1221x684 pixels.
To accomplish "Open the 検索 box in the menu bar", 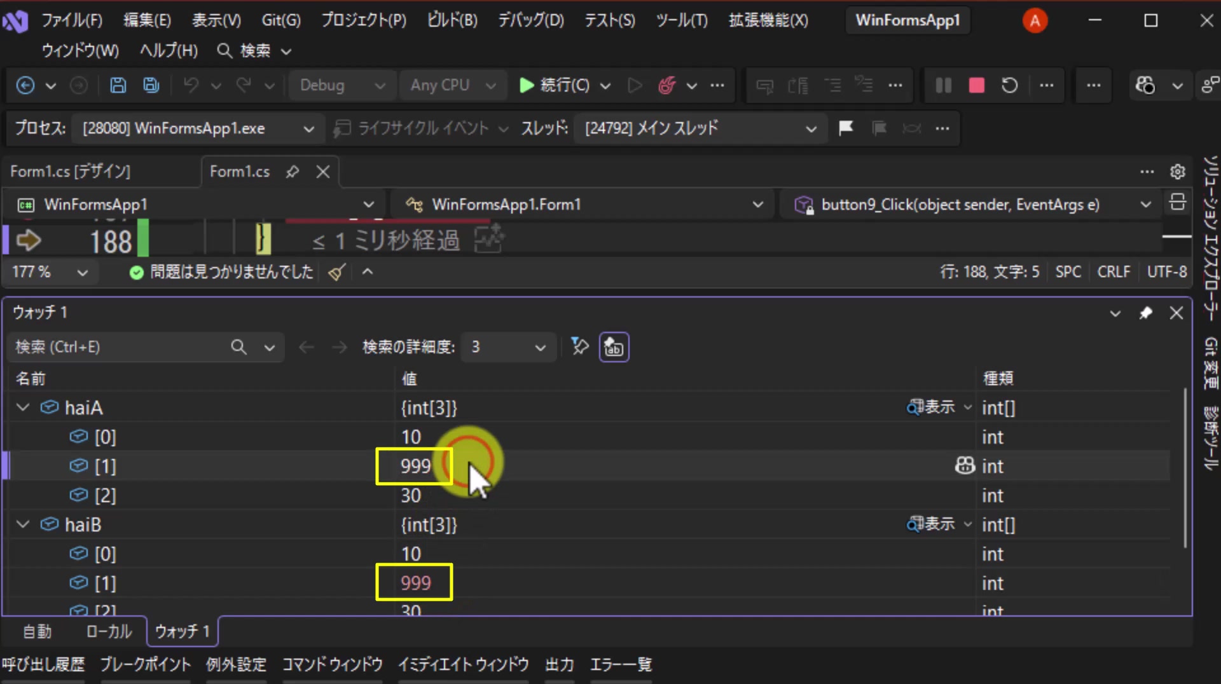I will click(x=254, y=51).
